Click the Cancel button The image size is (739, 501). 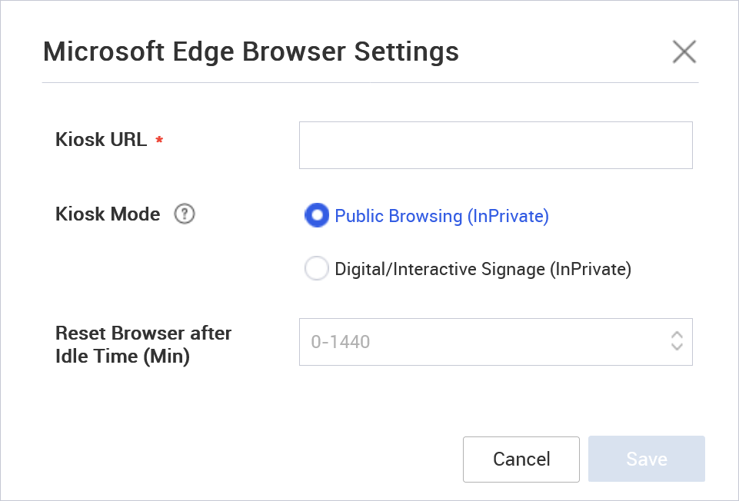[521, 459]
